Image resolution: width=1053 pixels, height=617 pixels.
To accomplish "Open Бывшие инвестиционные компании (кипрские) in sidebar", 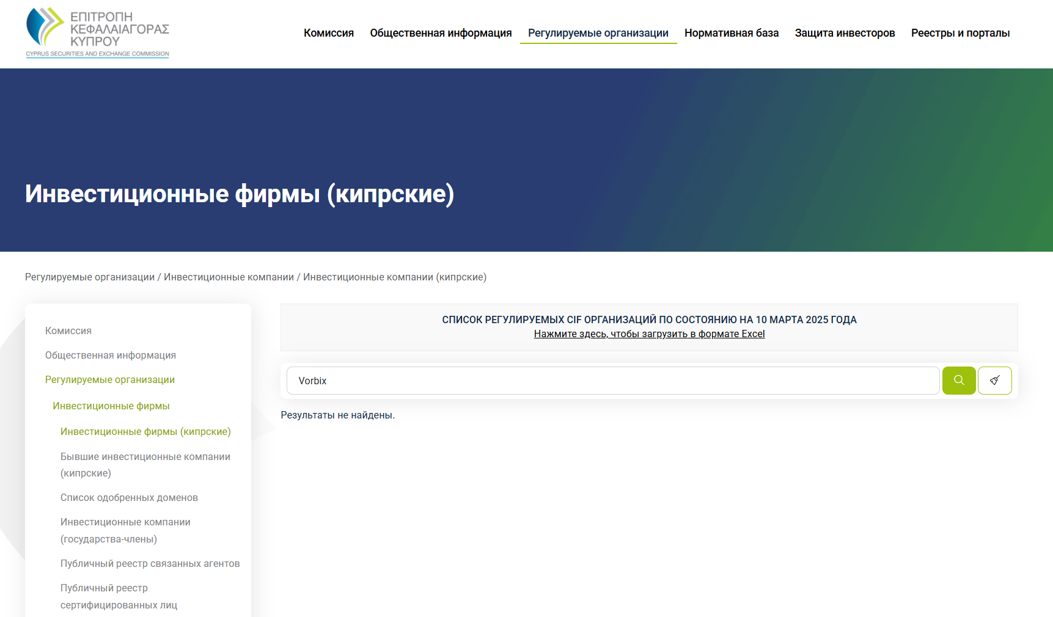I will point(145,465).
